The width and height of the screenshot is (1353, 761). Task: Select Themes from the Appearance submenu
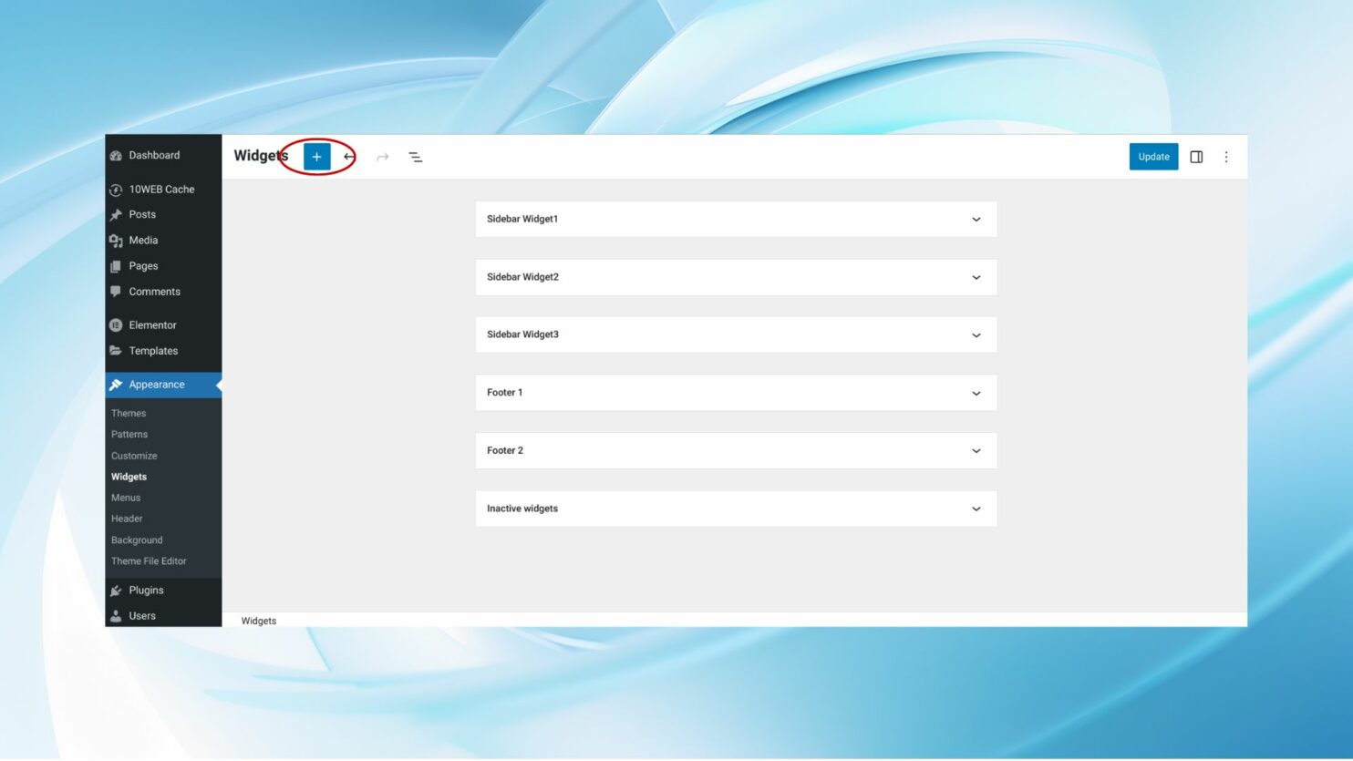(128, 413)
